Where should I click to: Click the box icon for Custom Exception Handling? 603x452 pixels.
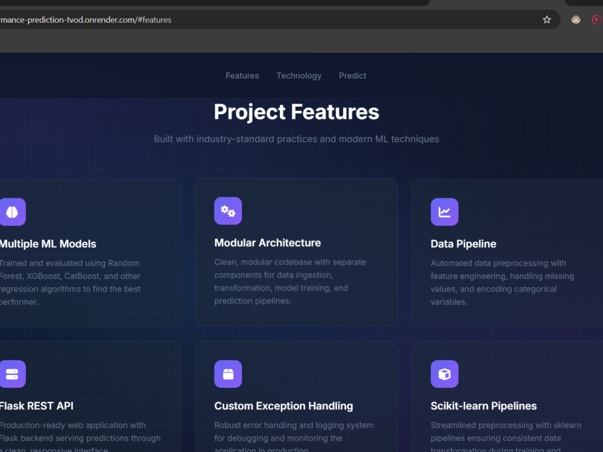pos(228,374)
